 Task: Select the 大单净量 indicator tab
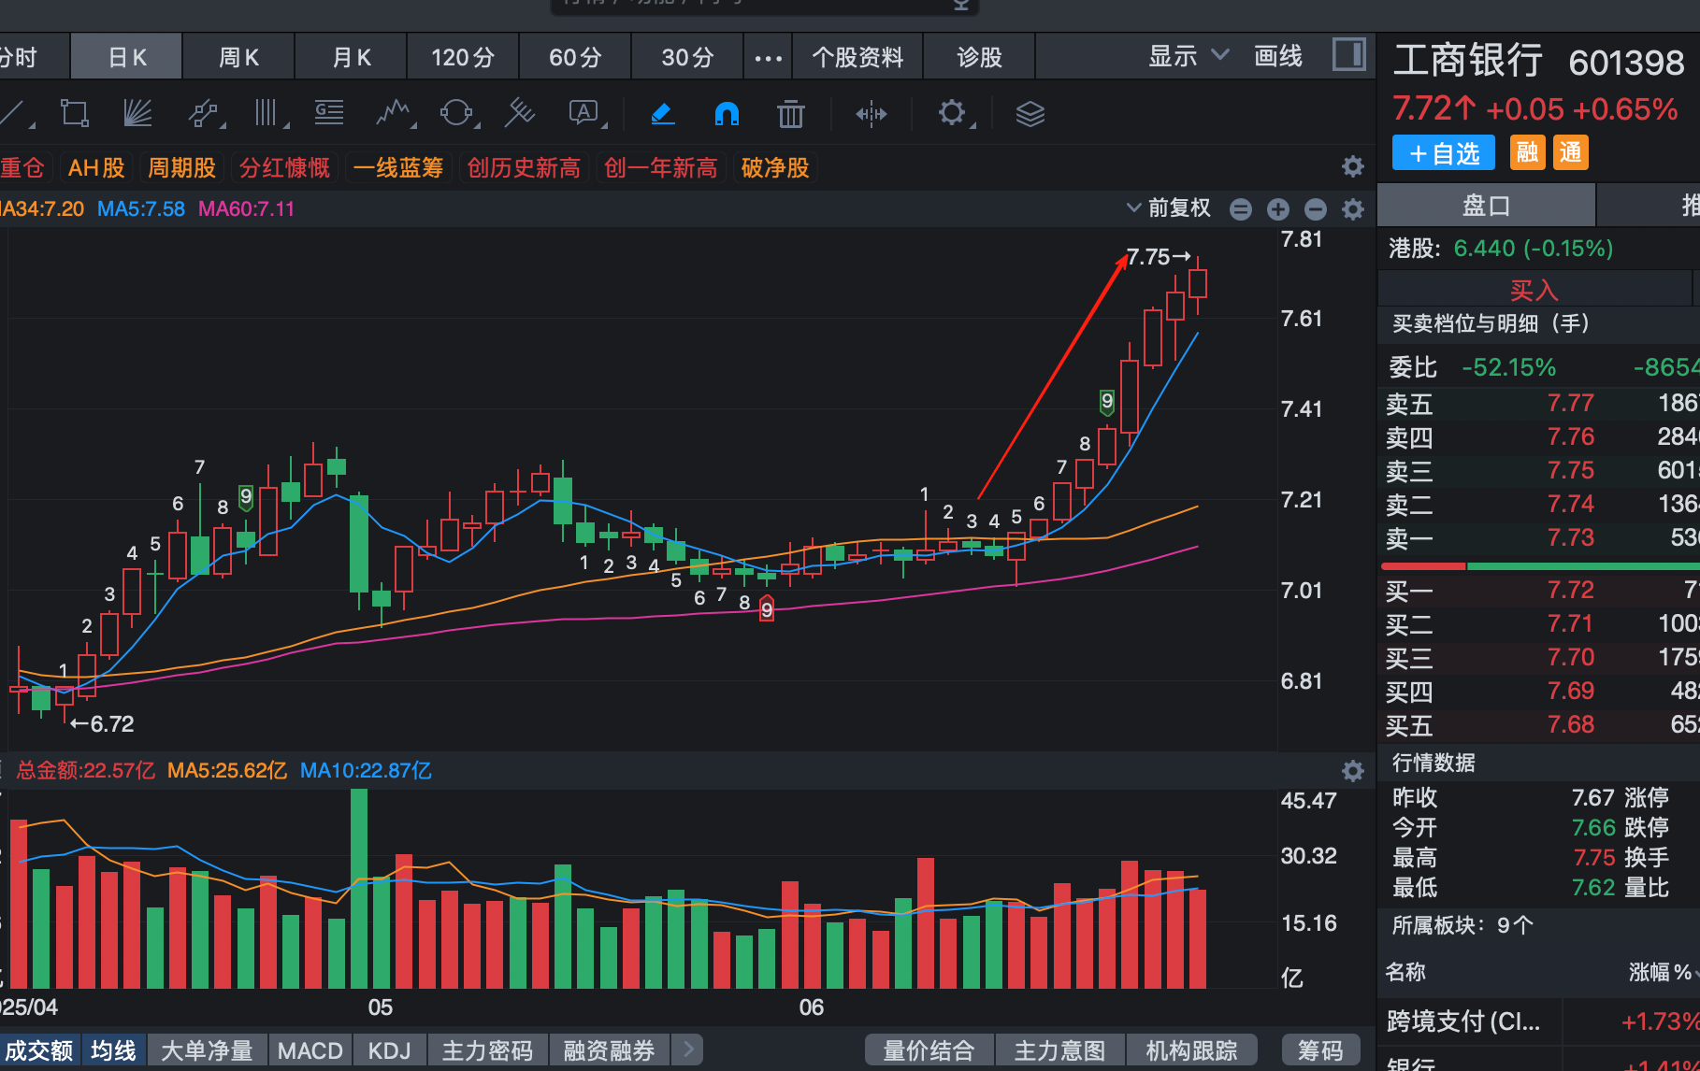207,1050
